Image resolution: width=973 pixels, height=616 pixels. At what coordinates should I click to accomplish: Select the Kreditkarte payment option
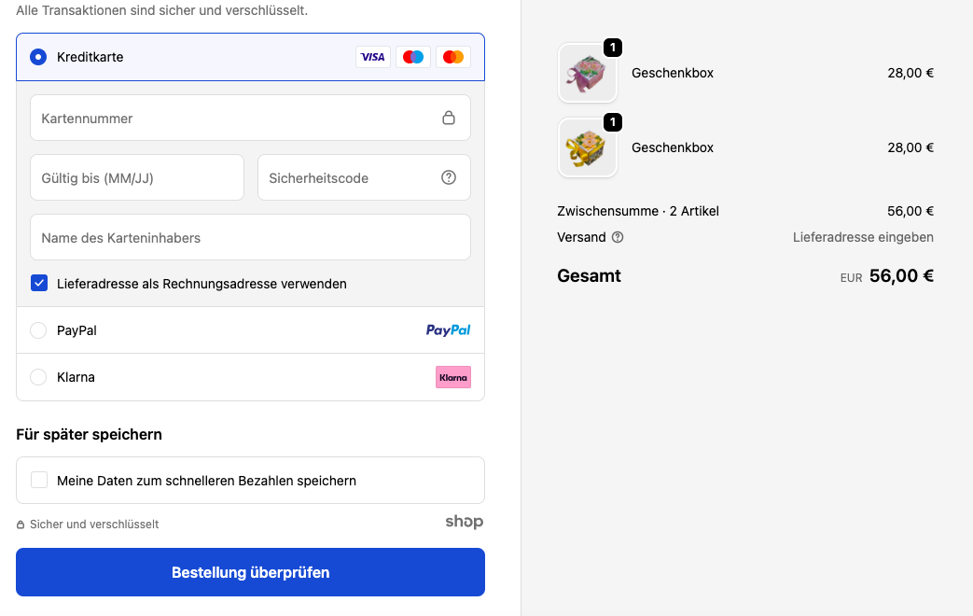tap(38, 57)
